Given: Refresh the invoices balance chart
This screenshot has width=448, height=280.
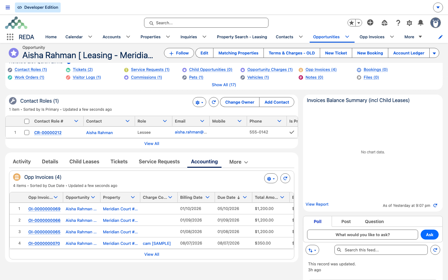Looking at the screenshot, I should (435, 205).
